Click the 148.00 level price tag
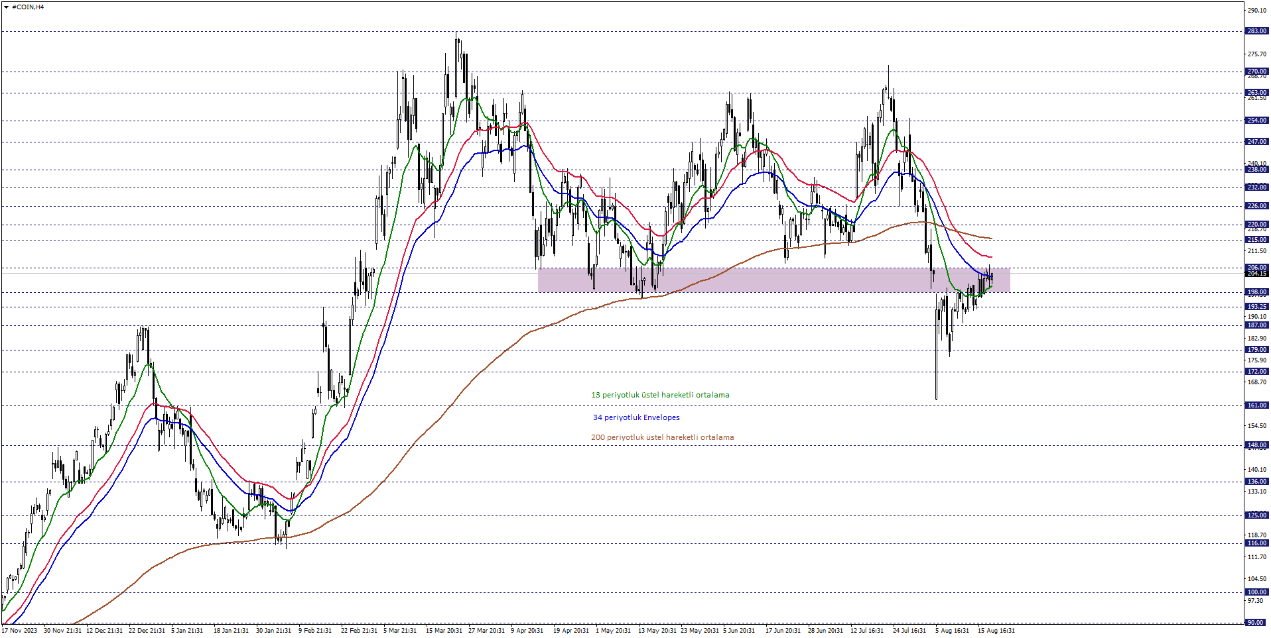1271x638 pixels. [1256, 445]
